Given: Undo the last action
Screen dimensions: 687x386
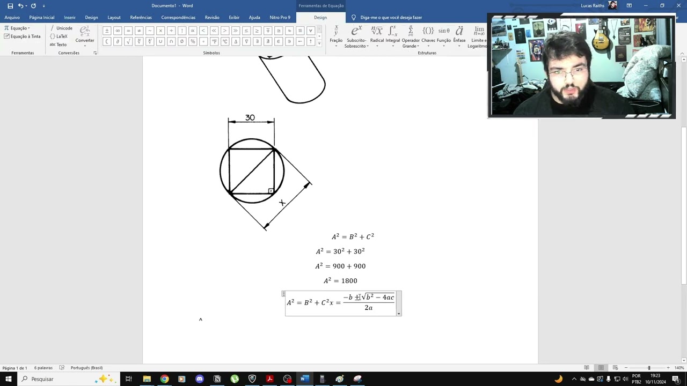Looking at the screenshot, I should pyautogui.click(x=20, y=6).
